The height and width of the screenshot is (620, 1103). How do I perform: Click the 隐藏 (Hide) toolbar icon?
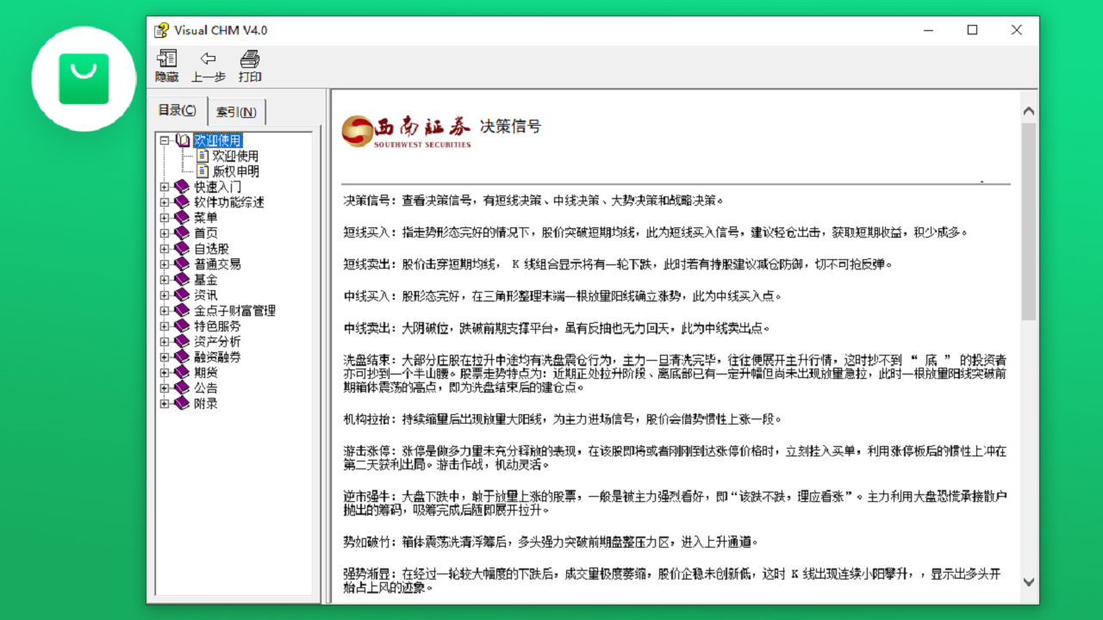pos(166,59)
